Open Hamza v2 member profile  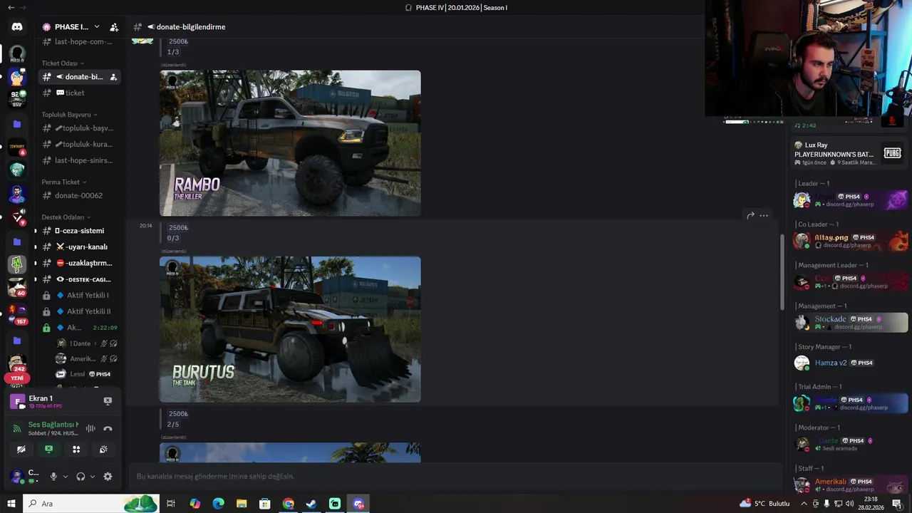coord(850,363)
